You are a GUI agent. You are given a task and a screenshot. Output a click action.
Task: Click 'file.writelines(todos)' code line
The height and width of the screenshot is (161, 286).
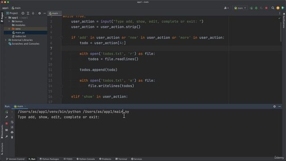[111, 86]
